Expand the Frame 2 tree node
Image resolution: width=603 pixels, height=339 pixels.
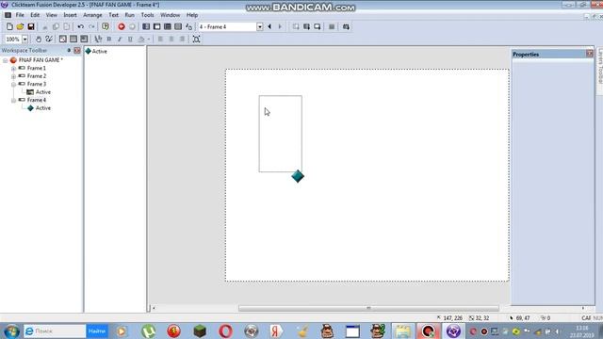(x=13, y=76)
